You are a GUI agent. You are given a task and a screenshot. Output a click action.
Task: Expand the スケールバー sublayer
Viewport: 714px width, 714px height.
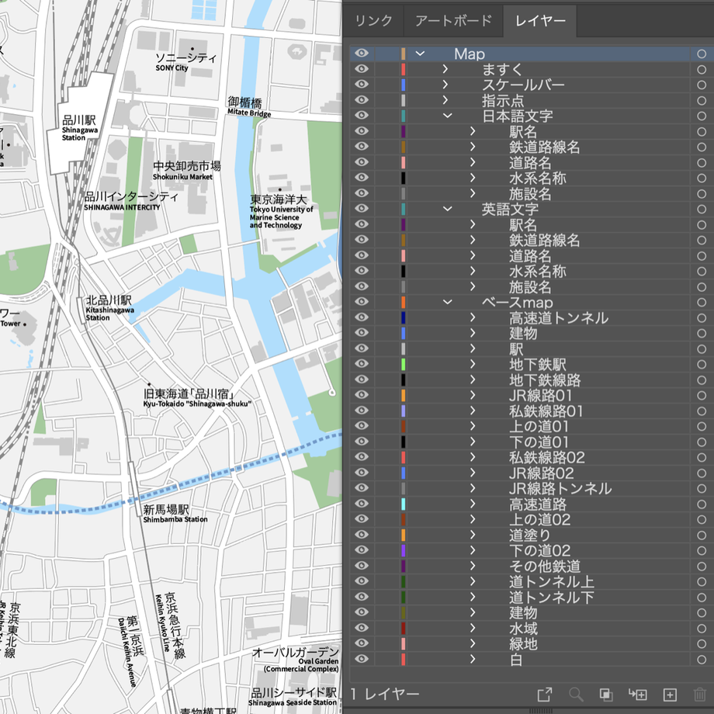coord(445,85)
